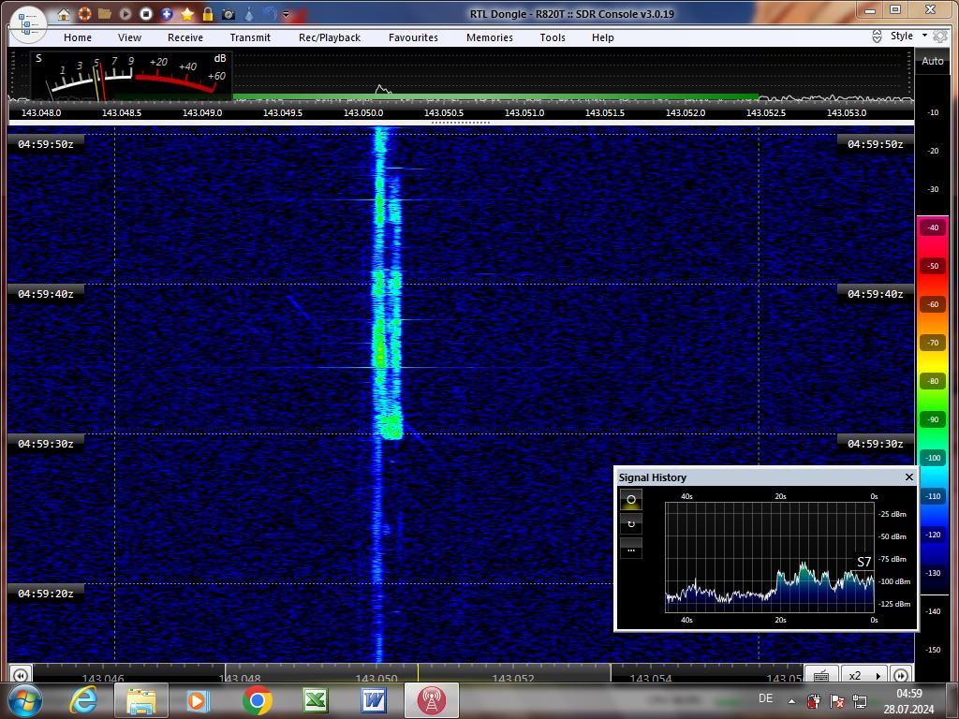Screen dimensions: 959x719
Task: Click the yellow tuning marker on the bottom frequency bar
Action: pyautogui.click(x=418, y=672)
